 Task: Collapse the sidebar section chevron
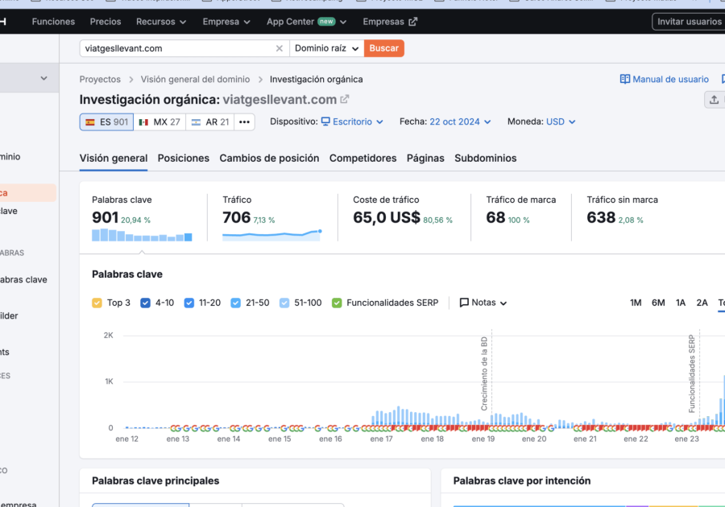(x=43, y=78)
